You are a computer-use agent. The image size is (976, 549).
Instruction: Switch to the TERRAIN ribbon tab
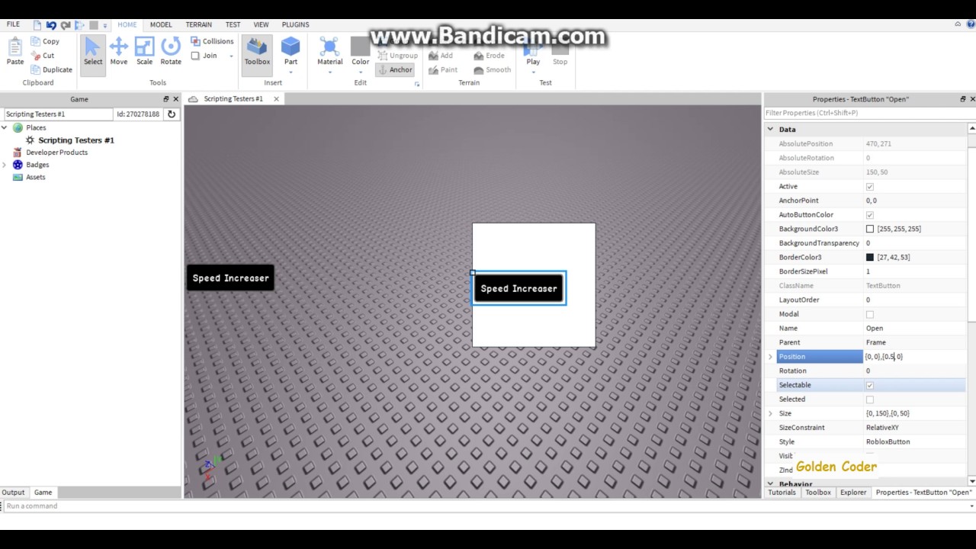pyautogui.click(x=199, y=24)
